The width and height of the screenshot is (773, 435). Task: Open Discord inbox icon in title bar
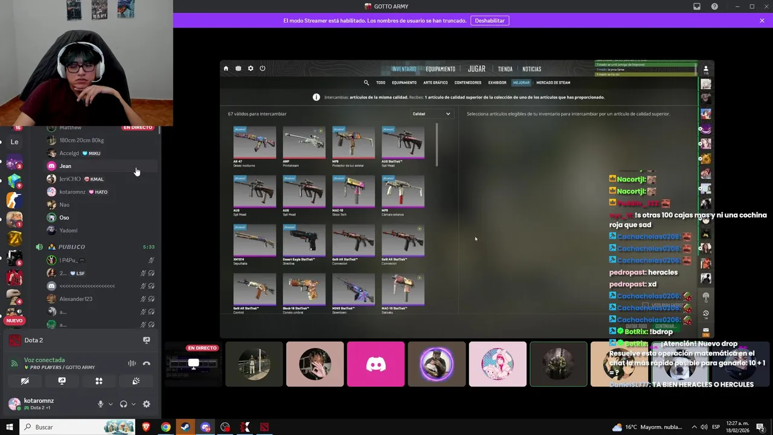click(x=697, y=7)
